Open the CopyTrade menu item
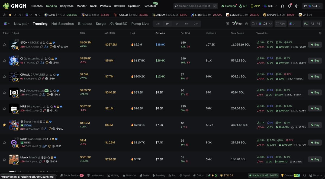 click(x=66, y=6)
